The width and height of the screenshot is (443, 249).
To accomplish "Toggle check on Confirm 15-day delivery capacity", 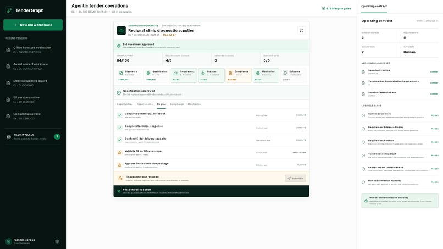I will click(119, 140).
